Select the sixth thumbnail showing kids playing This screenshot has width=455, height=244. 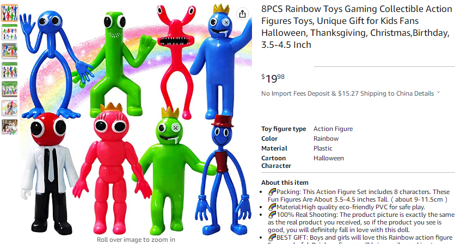[x=10, y=108]
